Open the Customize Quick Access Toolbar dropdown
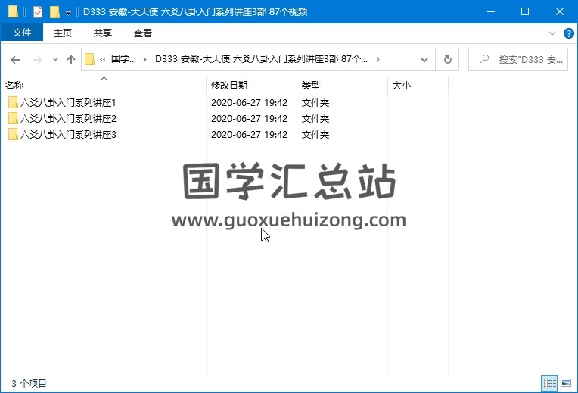This screenshot has height=393, width=578. tap(69, 13)
